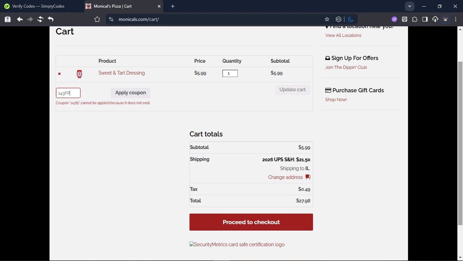This screenshot has height=261, width=463.
Task: Open a new browser tab
Action: coord(173,6)
